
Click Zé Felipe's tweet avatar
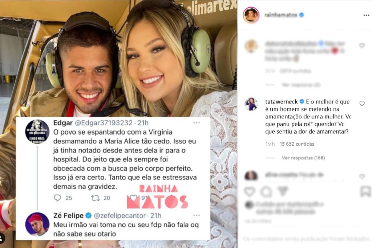click(x=37, y=224)
